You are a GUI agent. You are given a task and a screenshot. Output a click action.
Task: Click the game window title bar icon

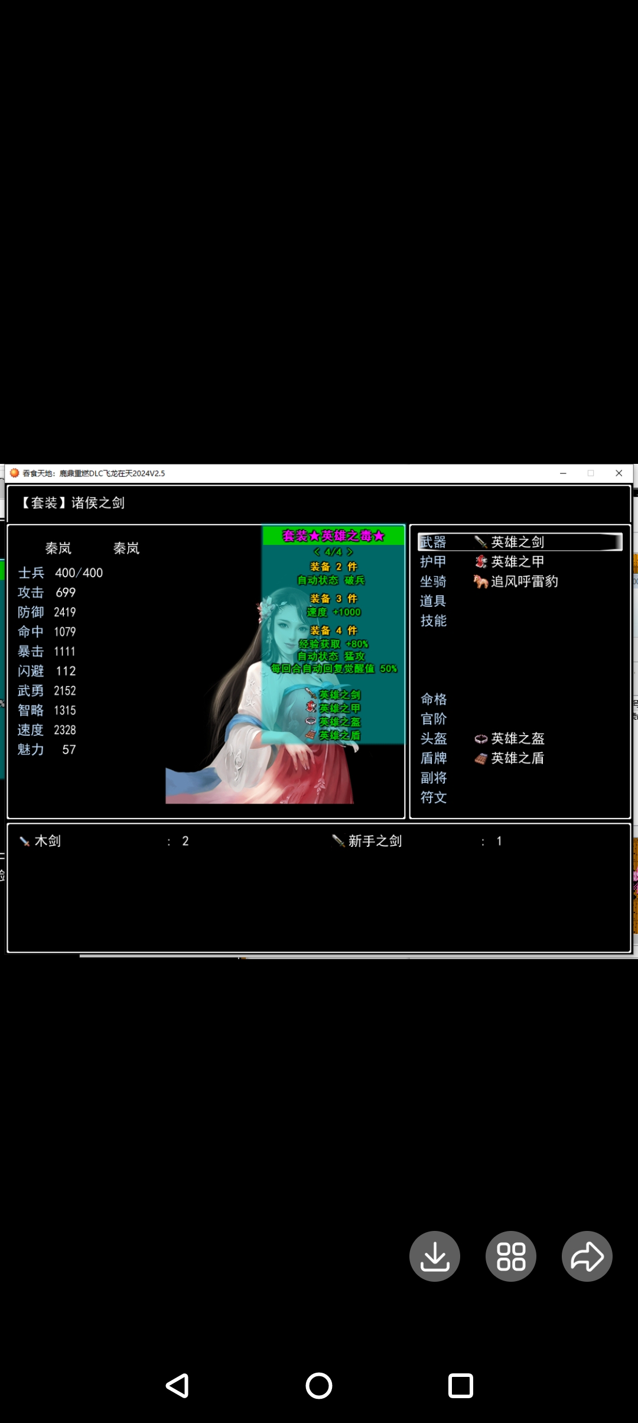[14, 473]
